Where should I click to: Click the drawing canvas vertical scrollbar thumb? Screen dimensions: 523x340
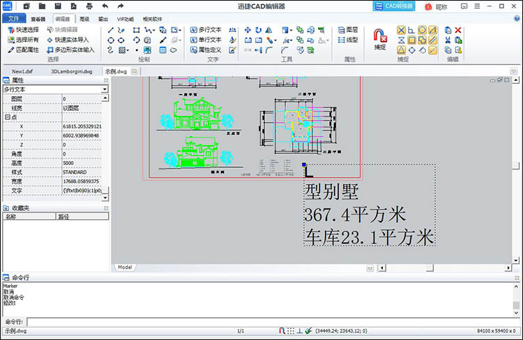516,165
